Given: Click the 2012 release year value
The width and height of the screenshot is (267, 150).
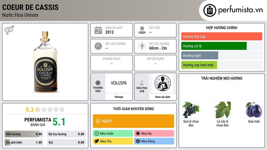Looking at the screenshot, I should pyautogui.click(x=110, y=32).
